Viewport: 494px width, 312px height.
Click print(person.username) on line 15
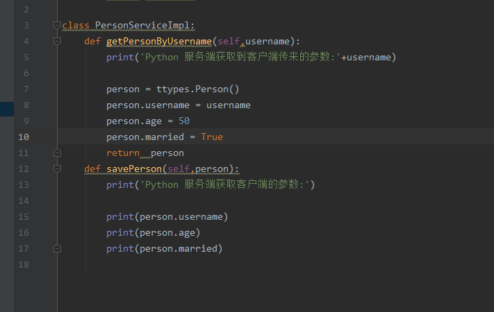167,216
